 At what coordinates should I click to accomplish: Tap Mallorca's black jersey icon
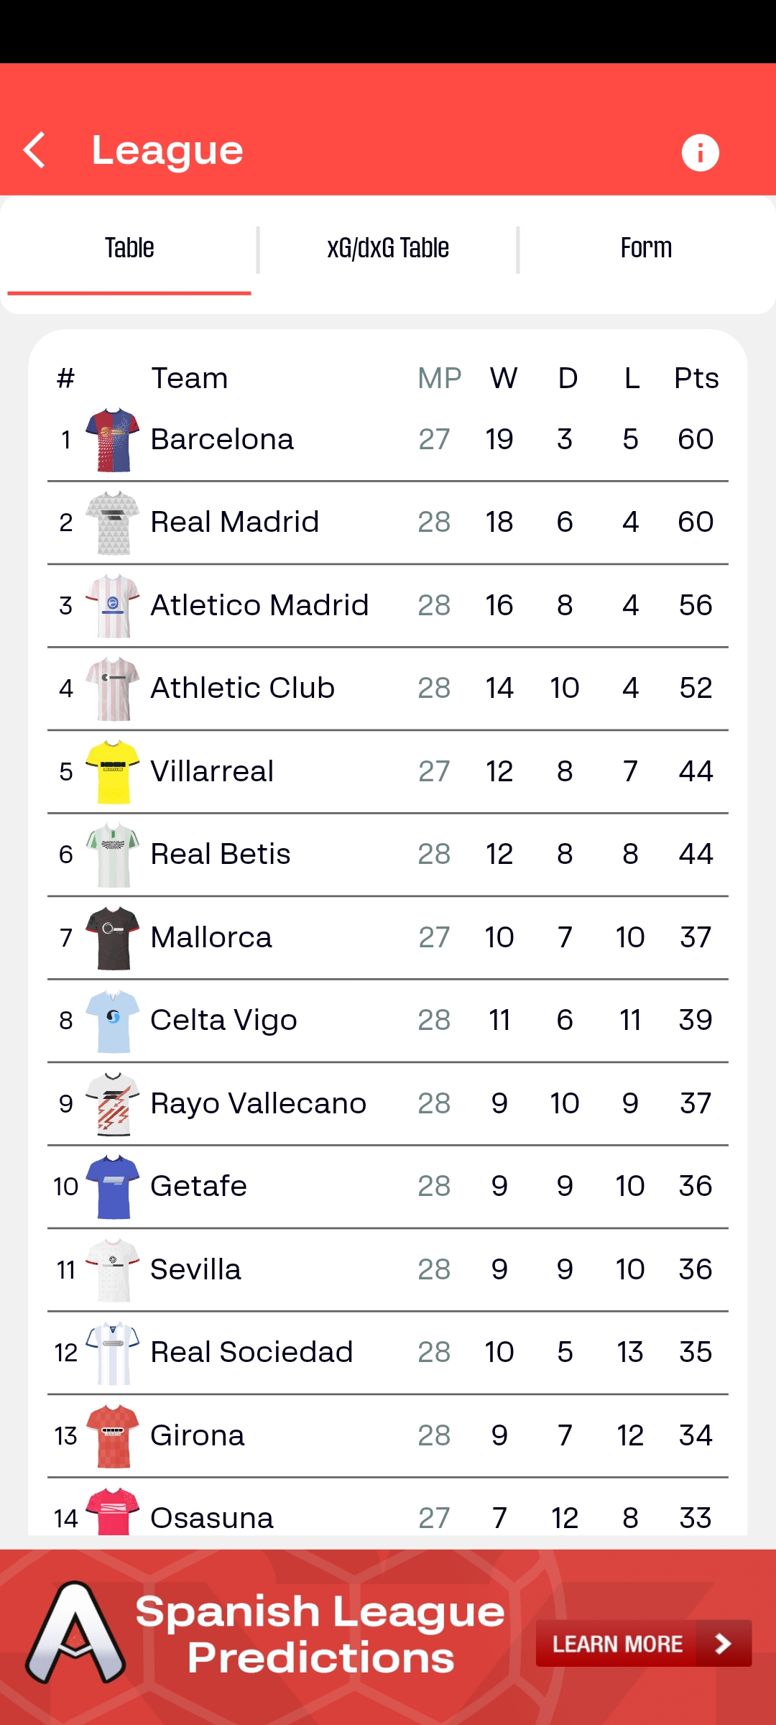[113, 938]
